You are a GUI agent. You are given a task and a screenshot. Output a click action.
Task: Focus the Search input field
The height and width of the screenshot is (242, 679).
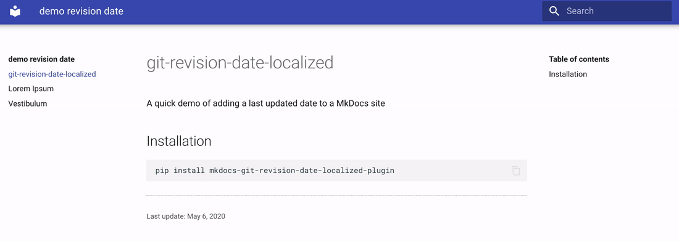click(607, 11)
